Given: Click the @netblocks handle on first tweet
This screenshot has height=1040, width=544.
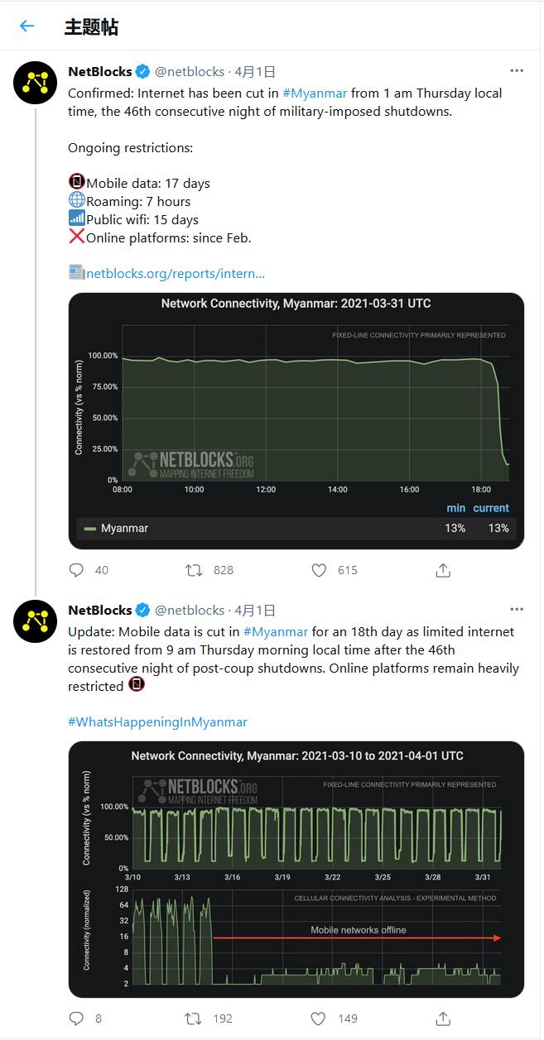Looking at the screenshot, I should pos(190,72).
